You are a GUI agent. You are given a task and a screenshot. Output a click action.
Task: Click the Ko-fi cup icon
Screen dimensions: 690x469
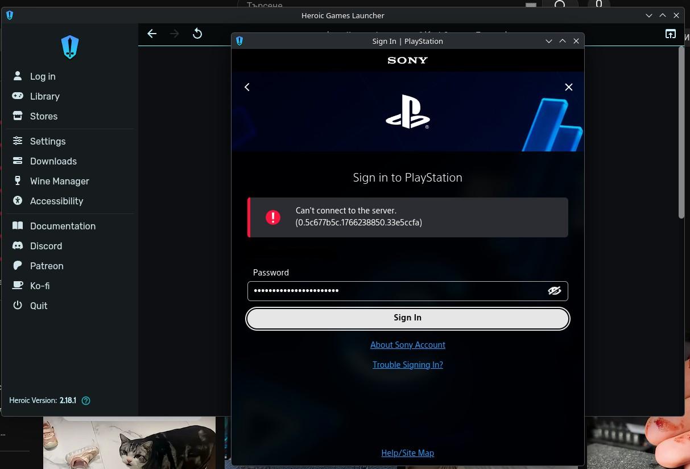click(x=18, y=285)
